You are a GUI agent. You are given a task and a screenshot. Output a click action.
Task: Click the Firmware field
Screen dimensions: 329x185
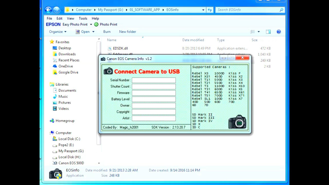click(154, 93)
